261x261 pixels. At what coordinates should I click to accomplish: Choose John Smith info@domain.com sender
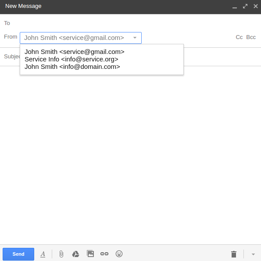coord(72,67)
